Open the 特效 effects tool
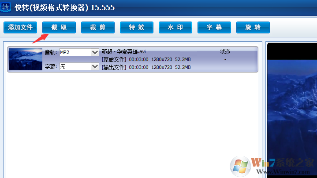This screenshot has width=317, height=178. pos(137,27)
